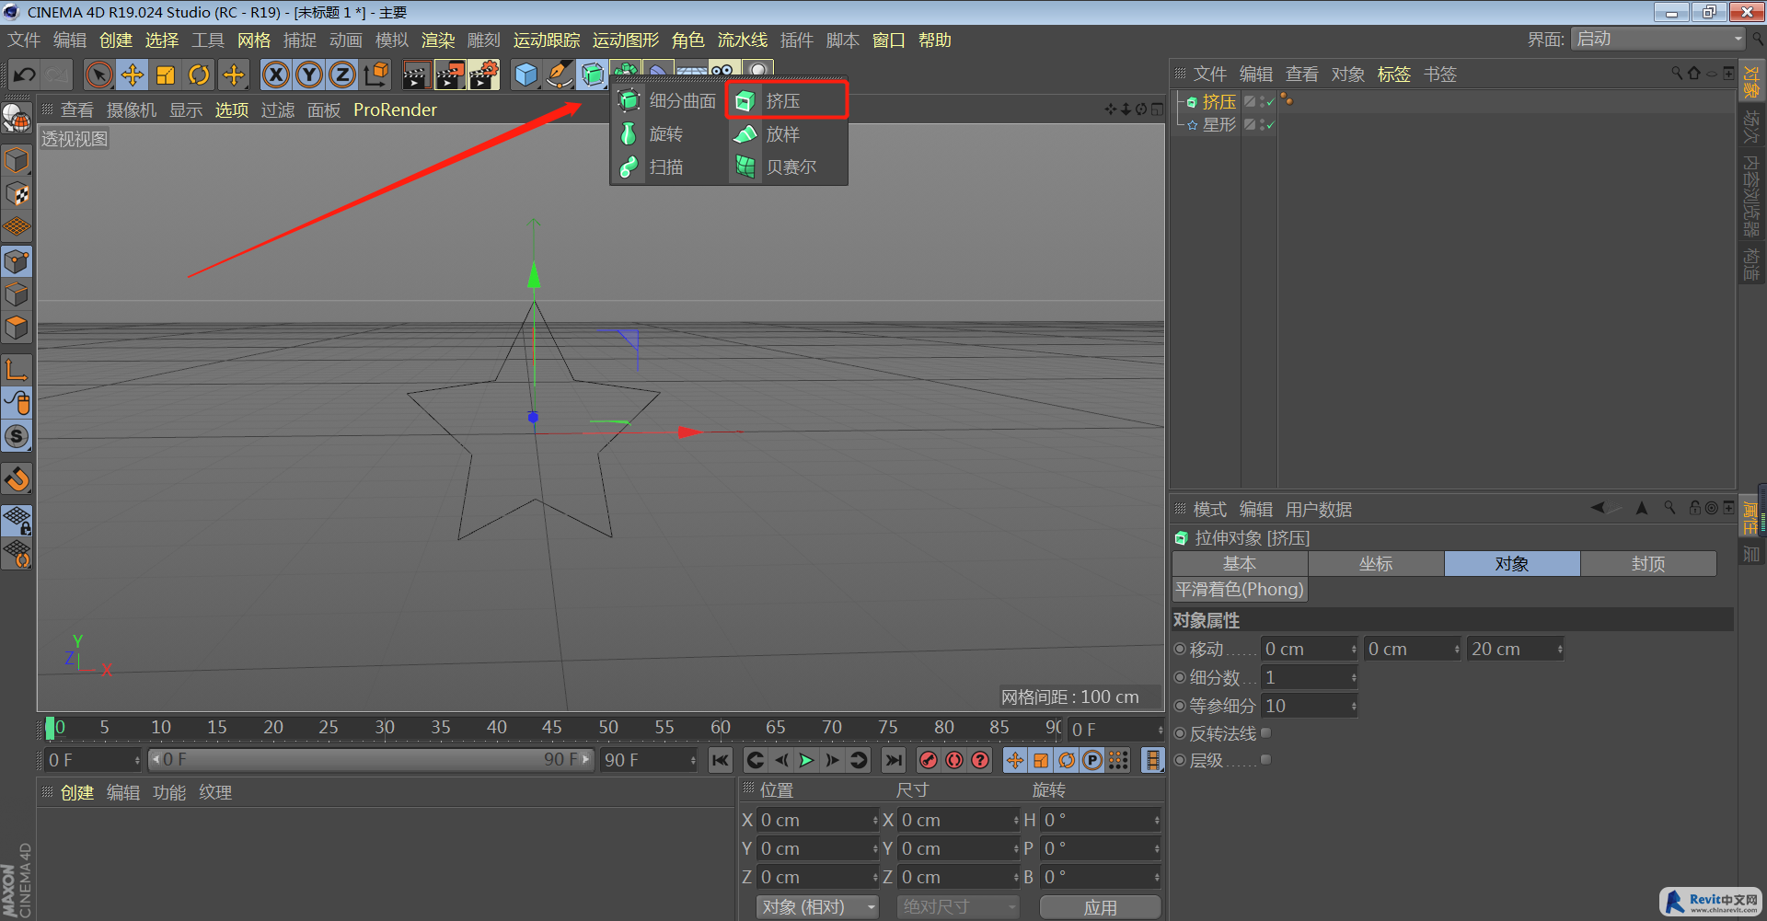Screen dimensions: 1767x921
Task: Click the 应用 apply button
Action: point(1100,907)
